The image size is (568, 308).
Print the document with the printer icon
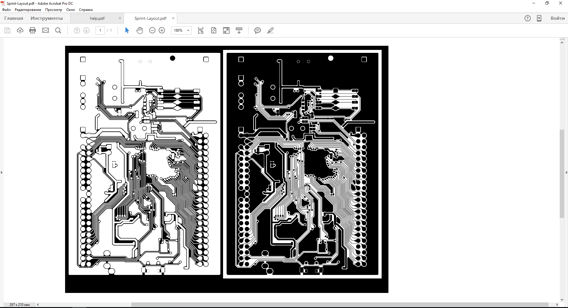tap(33, 30)
